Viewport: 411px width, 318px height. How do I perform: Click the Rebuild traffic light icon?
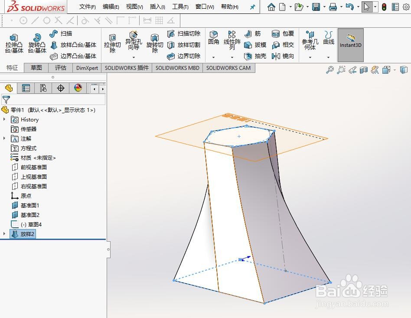(384, 7)
